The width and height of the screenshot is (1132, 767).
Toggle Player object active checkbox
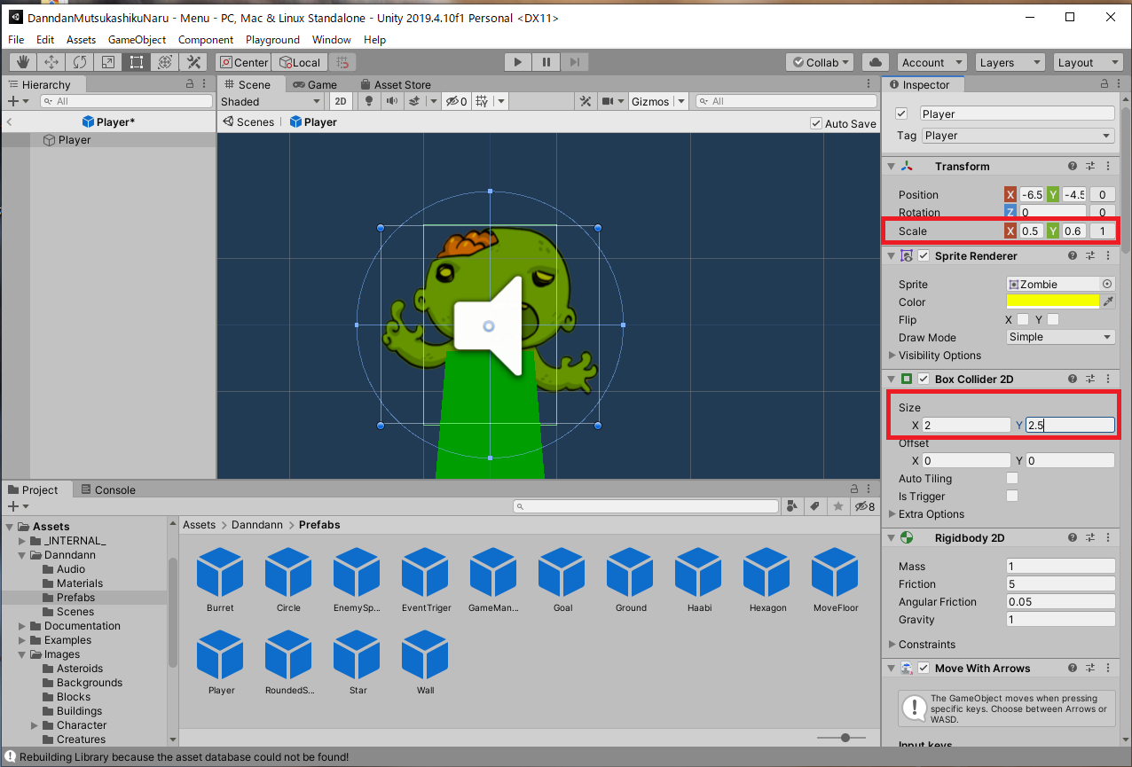tap(901, 113)
